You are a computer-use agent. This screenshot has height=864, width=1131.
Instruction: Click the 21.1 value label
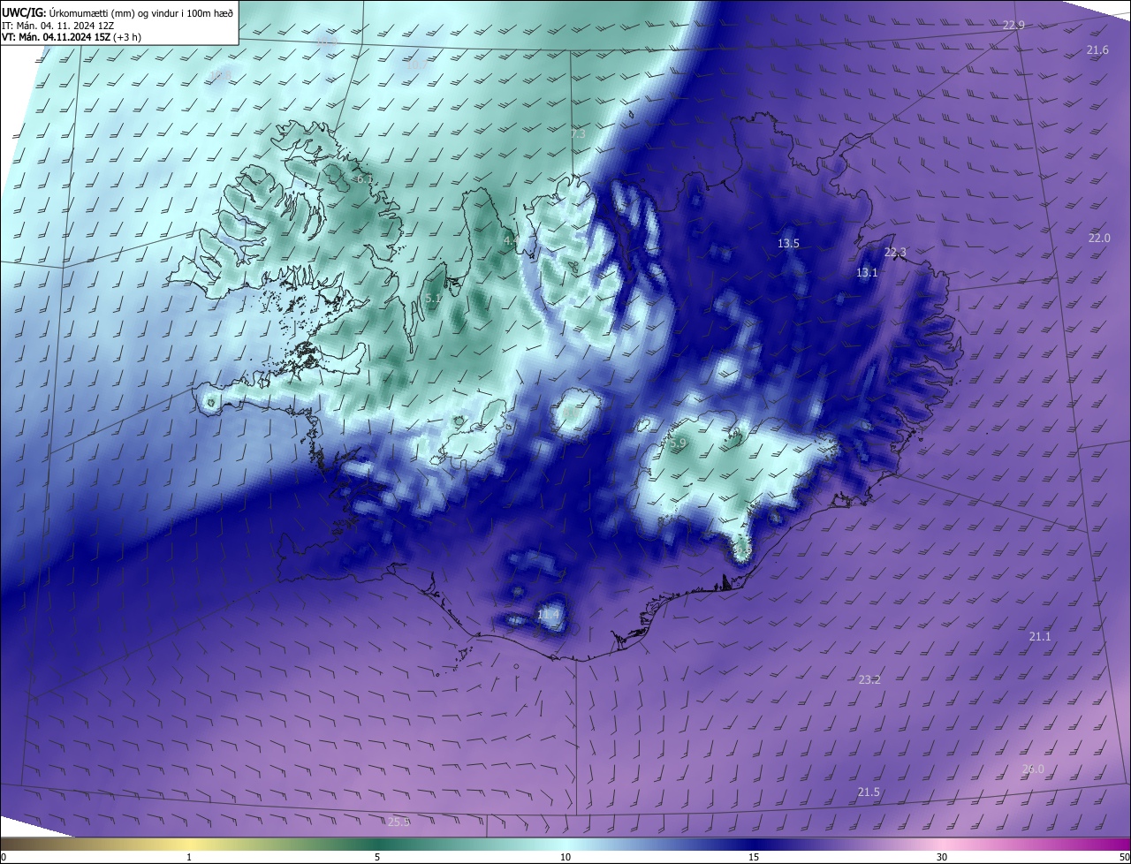pos(1040,637)
